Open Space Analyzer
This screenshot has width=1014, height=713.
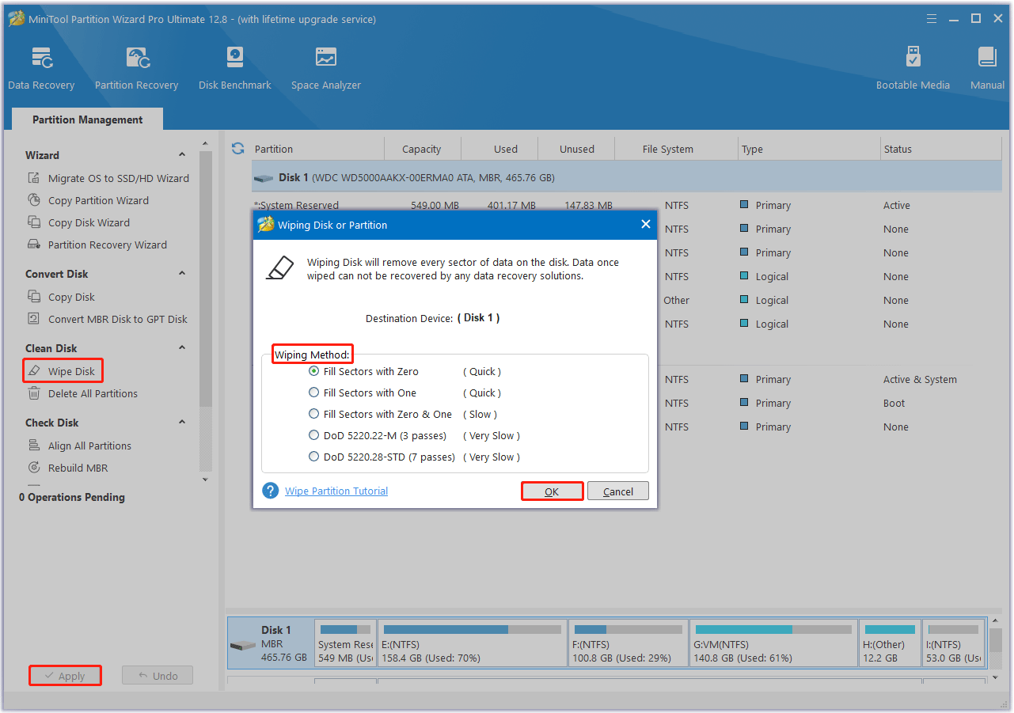325,68
